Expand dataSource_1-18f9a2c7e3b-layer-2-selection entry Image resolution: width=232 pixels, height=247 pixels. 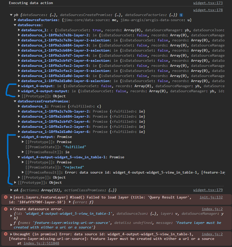point(19,40)
